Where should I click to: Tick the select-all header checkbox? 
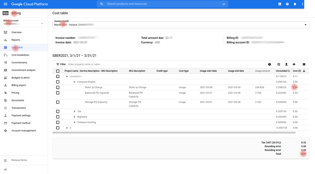click(58, 71)
